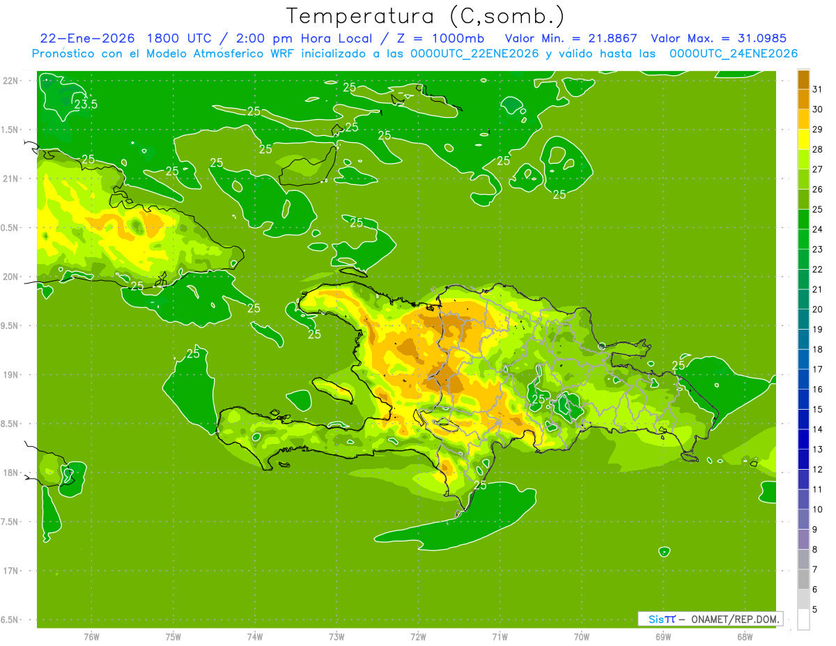Click the '20N' latitude label
Image resolution: width=836 pixels, height=646 pixels.
pyautogui.click(x=12, y=277)
